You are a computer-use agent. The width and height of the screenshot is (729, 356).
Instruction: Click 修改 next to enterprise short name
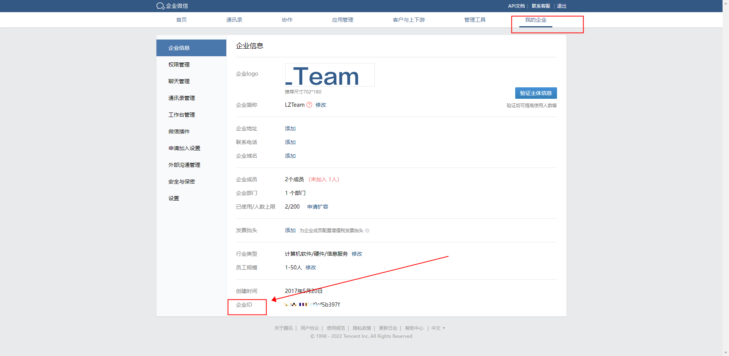point(321,105)
